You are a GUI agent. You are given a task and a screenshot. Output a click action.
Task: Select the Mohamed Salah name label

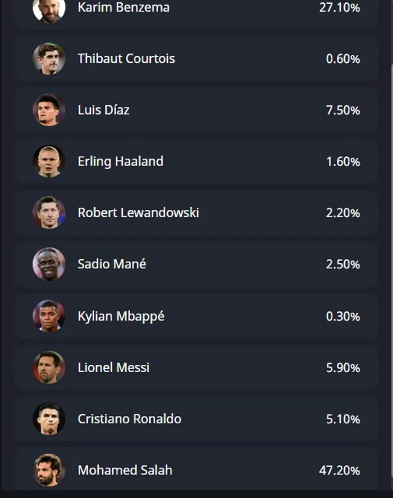[x=125, y=470]
